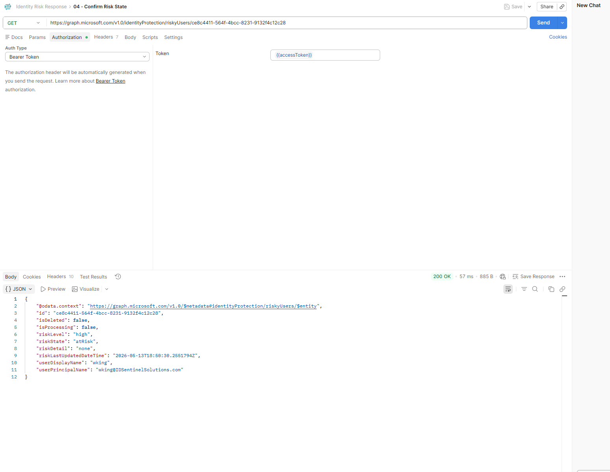Click the search response magnifier icon
610x472 pixels.
coord(535,289)
